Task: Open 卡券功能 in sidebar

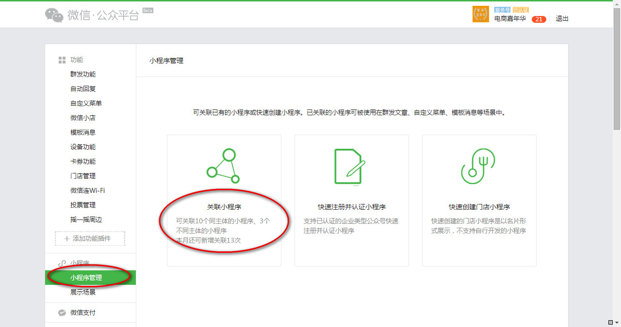Action: pos(83,162)
